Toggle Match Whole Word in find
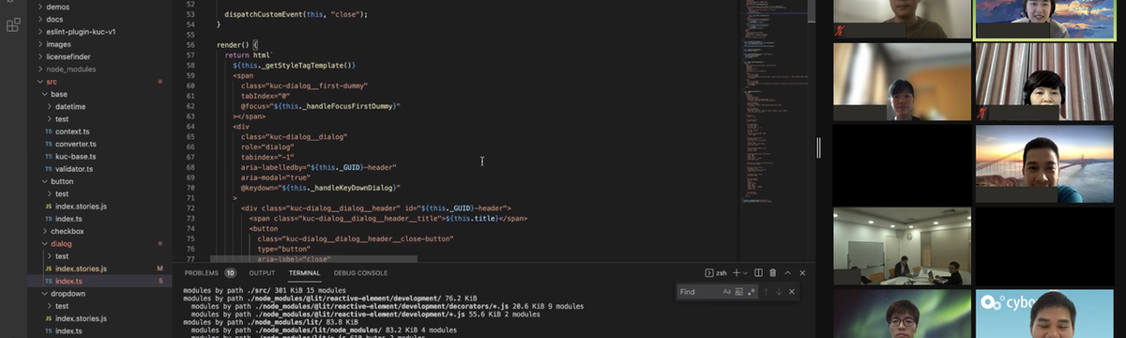 tap(738, 292)
